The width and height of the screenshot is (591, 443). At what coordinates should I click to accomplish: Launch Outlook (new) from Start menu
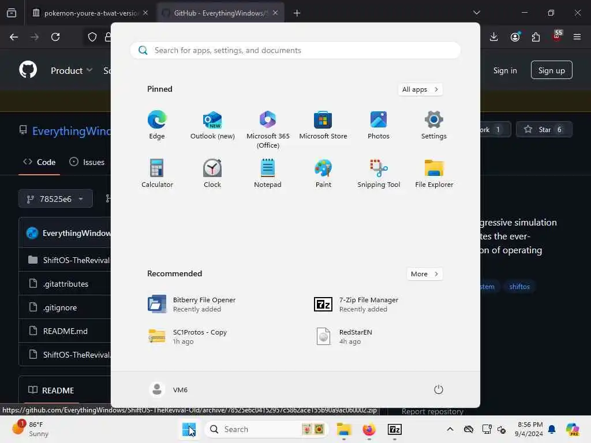pos(212,125)
